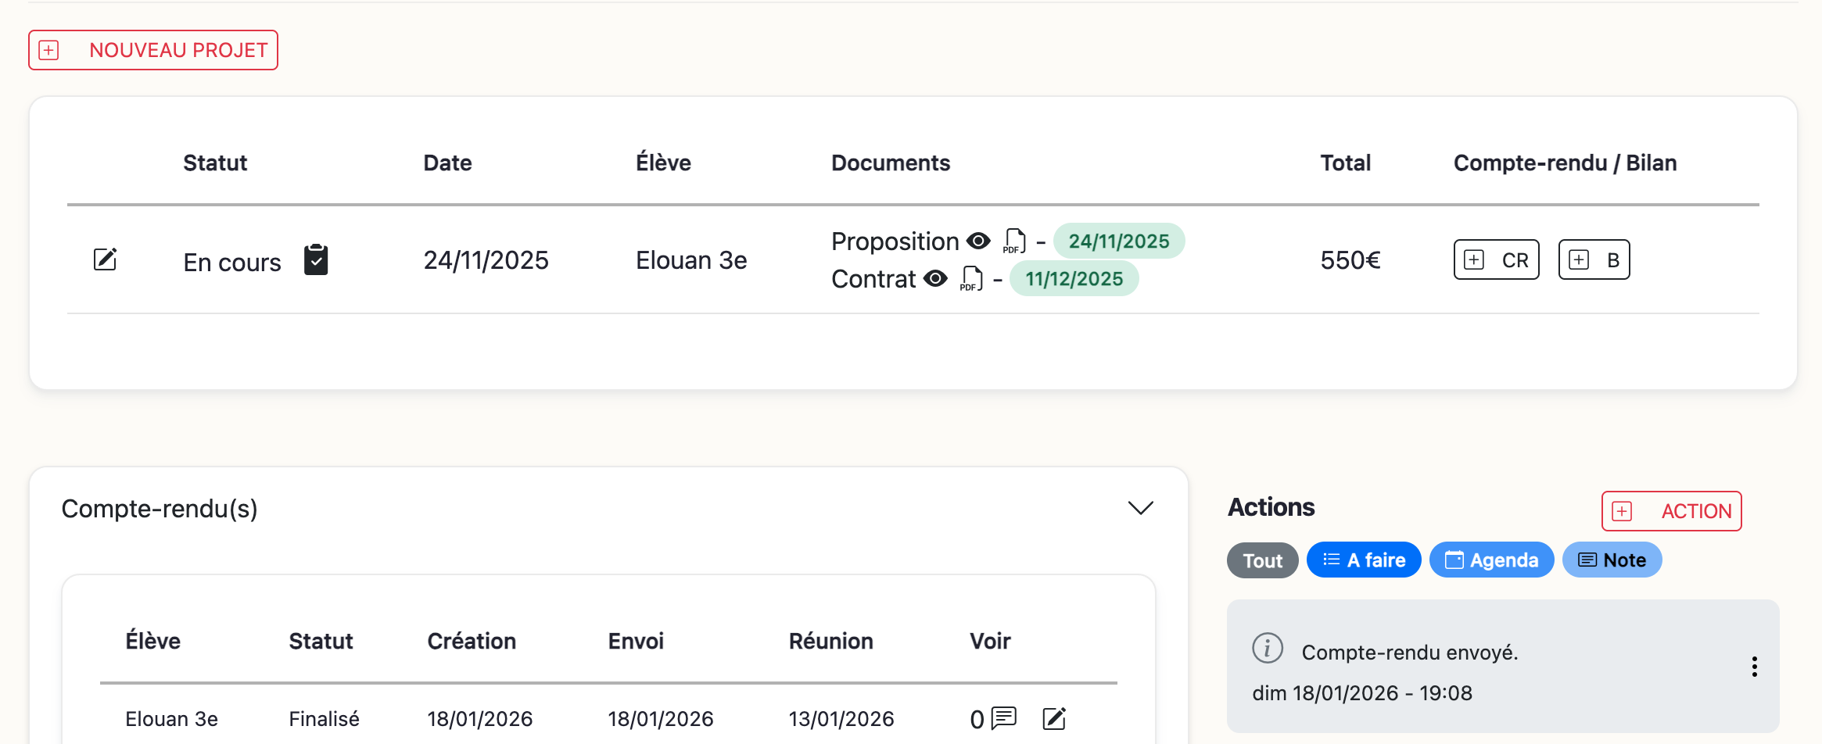
Task: Click the green 24/11/2025 date badge
Action: tap(1118, 241)
